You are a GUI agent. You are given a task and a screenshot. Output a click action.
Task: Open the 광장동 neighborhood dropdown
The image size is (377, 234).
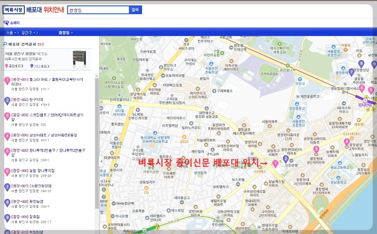tap(65, 33)
